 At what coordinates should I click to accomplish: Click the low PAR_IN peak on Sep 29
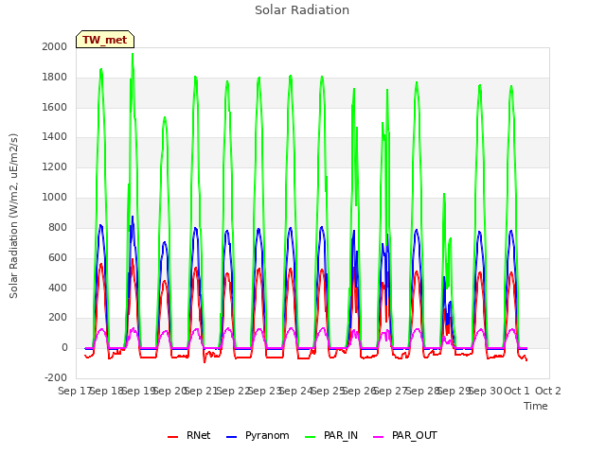point(444,194)
